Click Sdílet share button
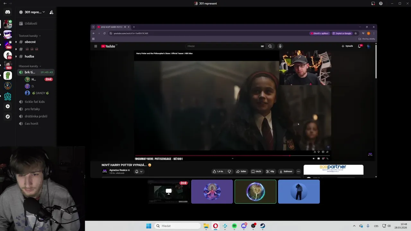411x231 pixels. tap(241, 171)
